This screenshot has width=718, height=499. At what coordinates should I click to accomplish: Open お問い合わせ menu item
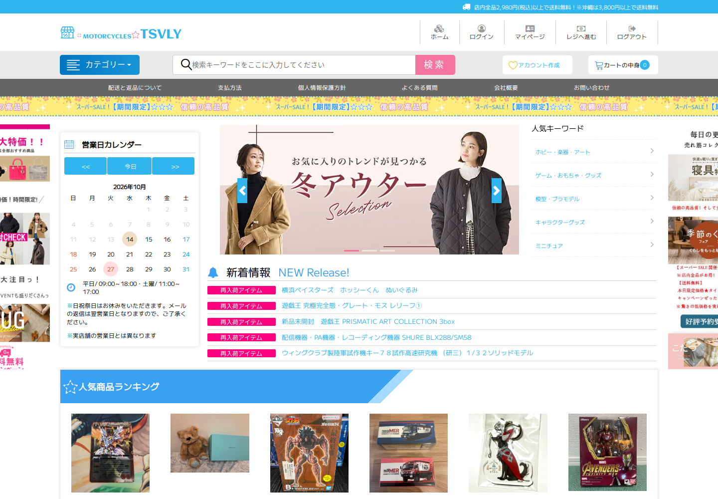tap(592, 88)
